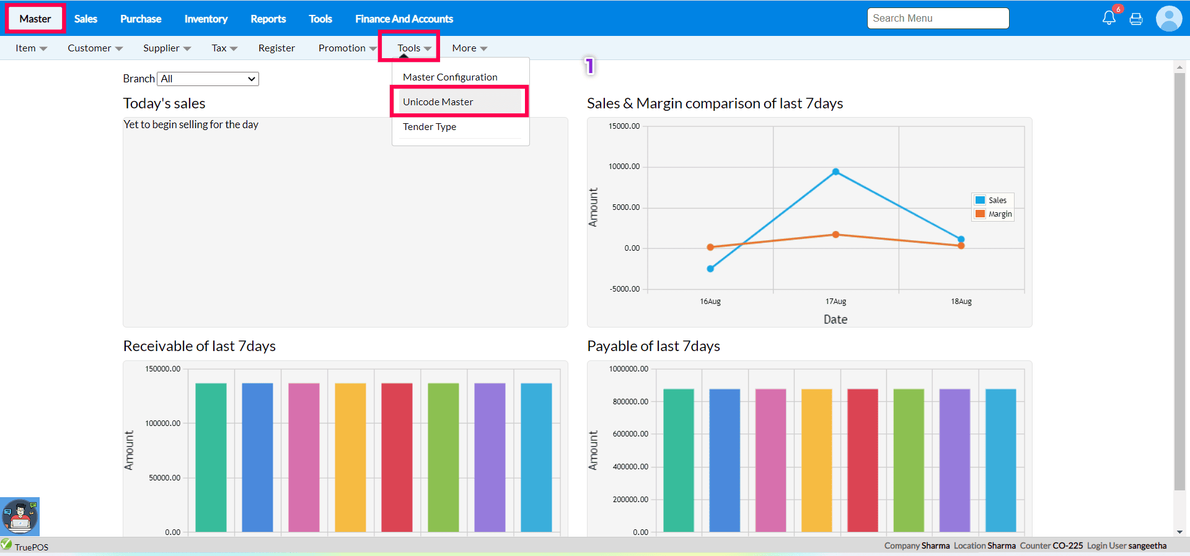Open the support agent chat icon
The image size is (1190, 556).
click(x=20, y=516)
